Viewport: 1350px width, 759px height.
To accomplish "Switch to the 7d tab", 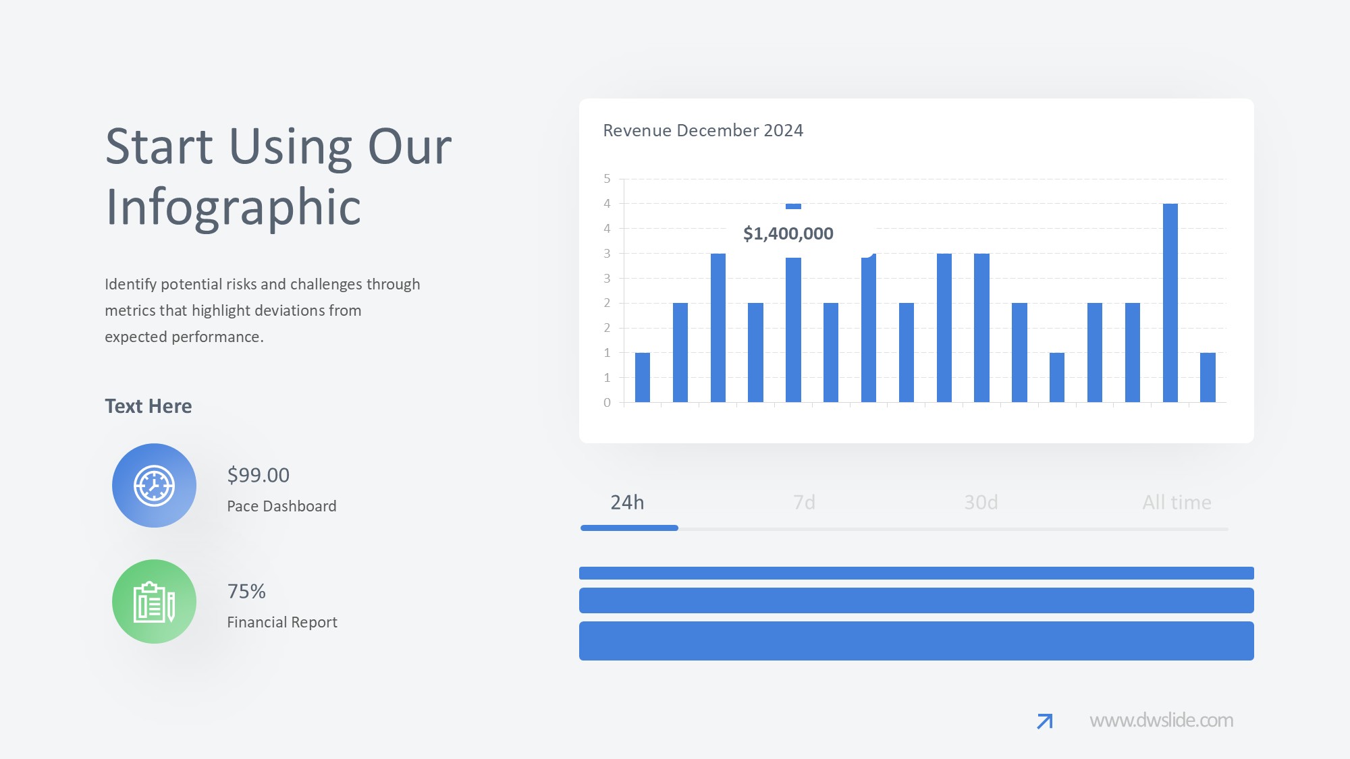I will [x=804, y=503].
